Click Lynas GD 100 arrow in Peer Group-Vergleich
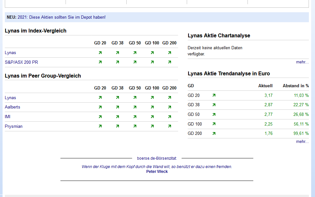The image size is (315, 197). 152,98
